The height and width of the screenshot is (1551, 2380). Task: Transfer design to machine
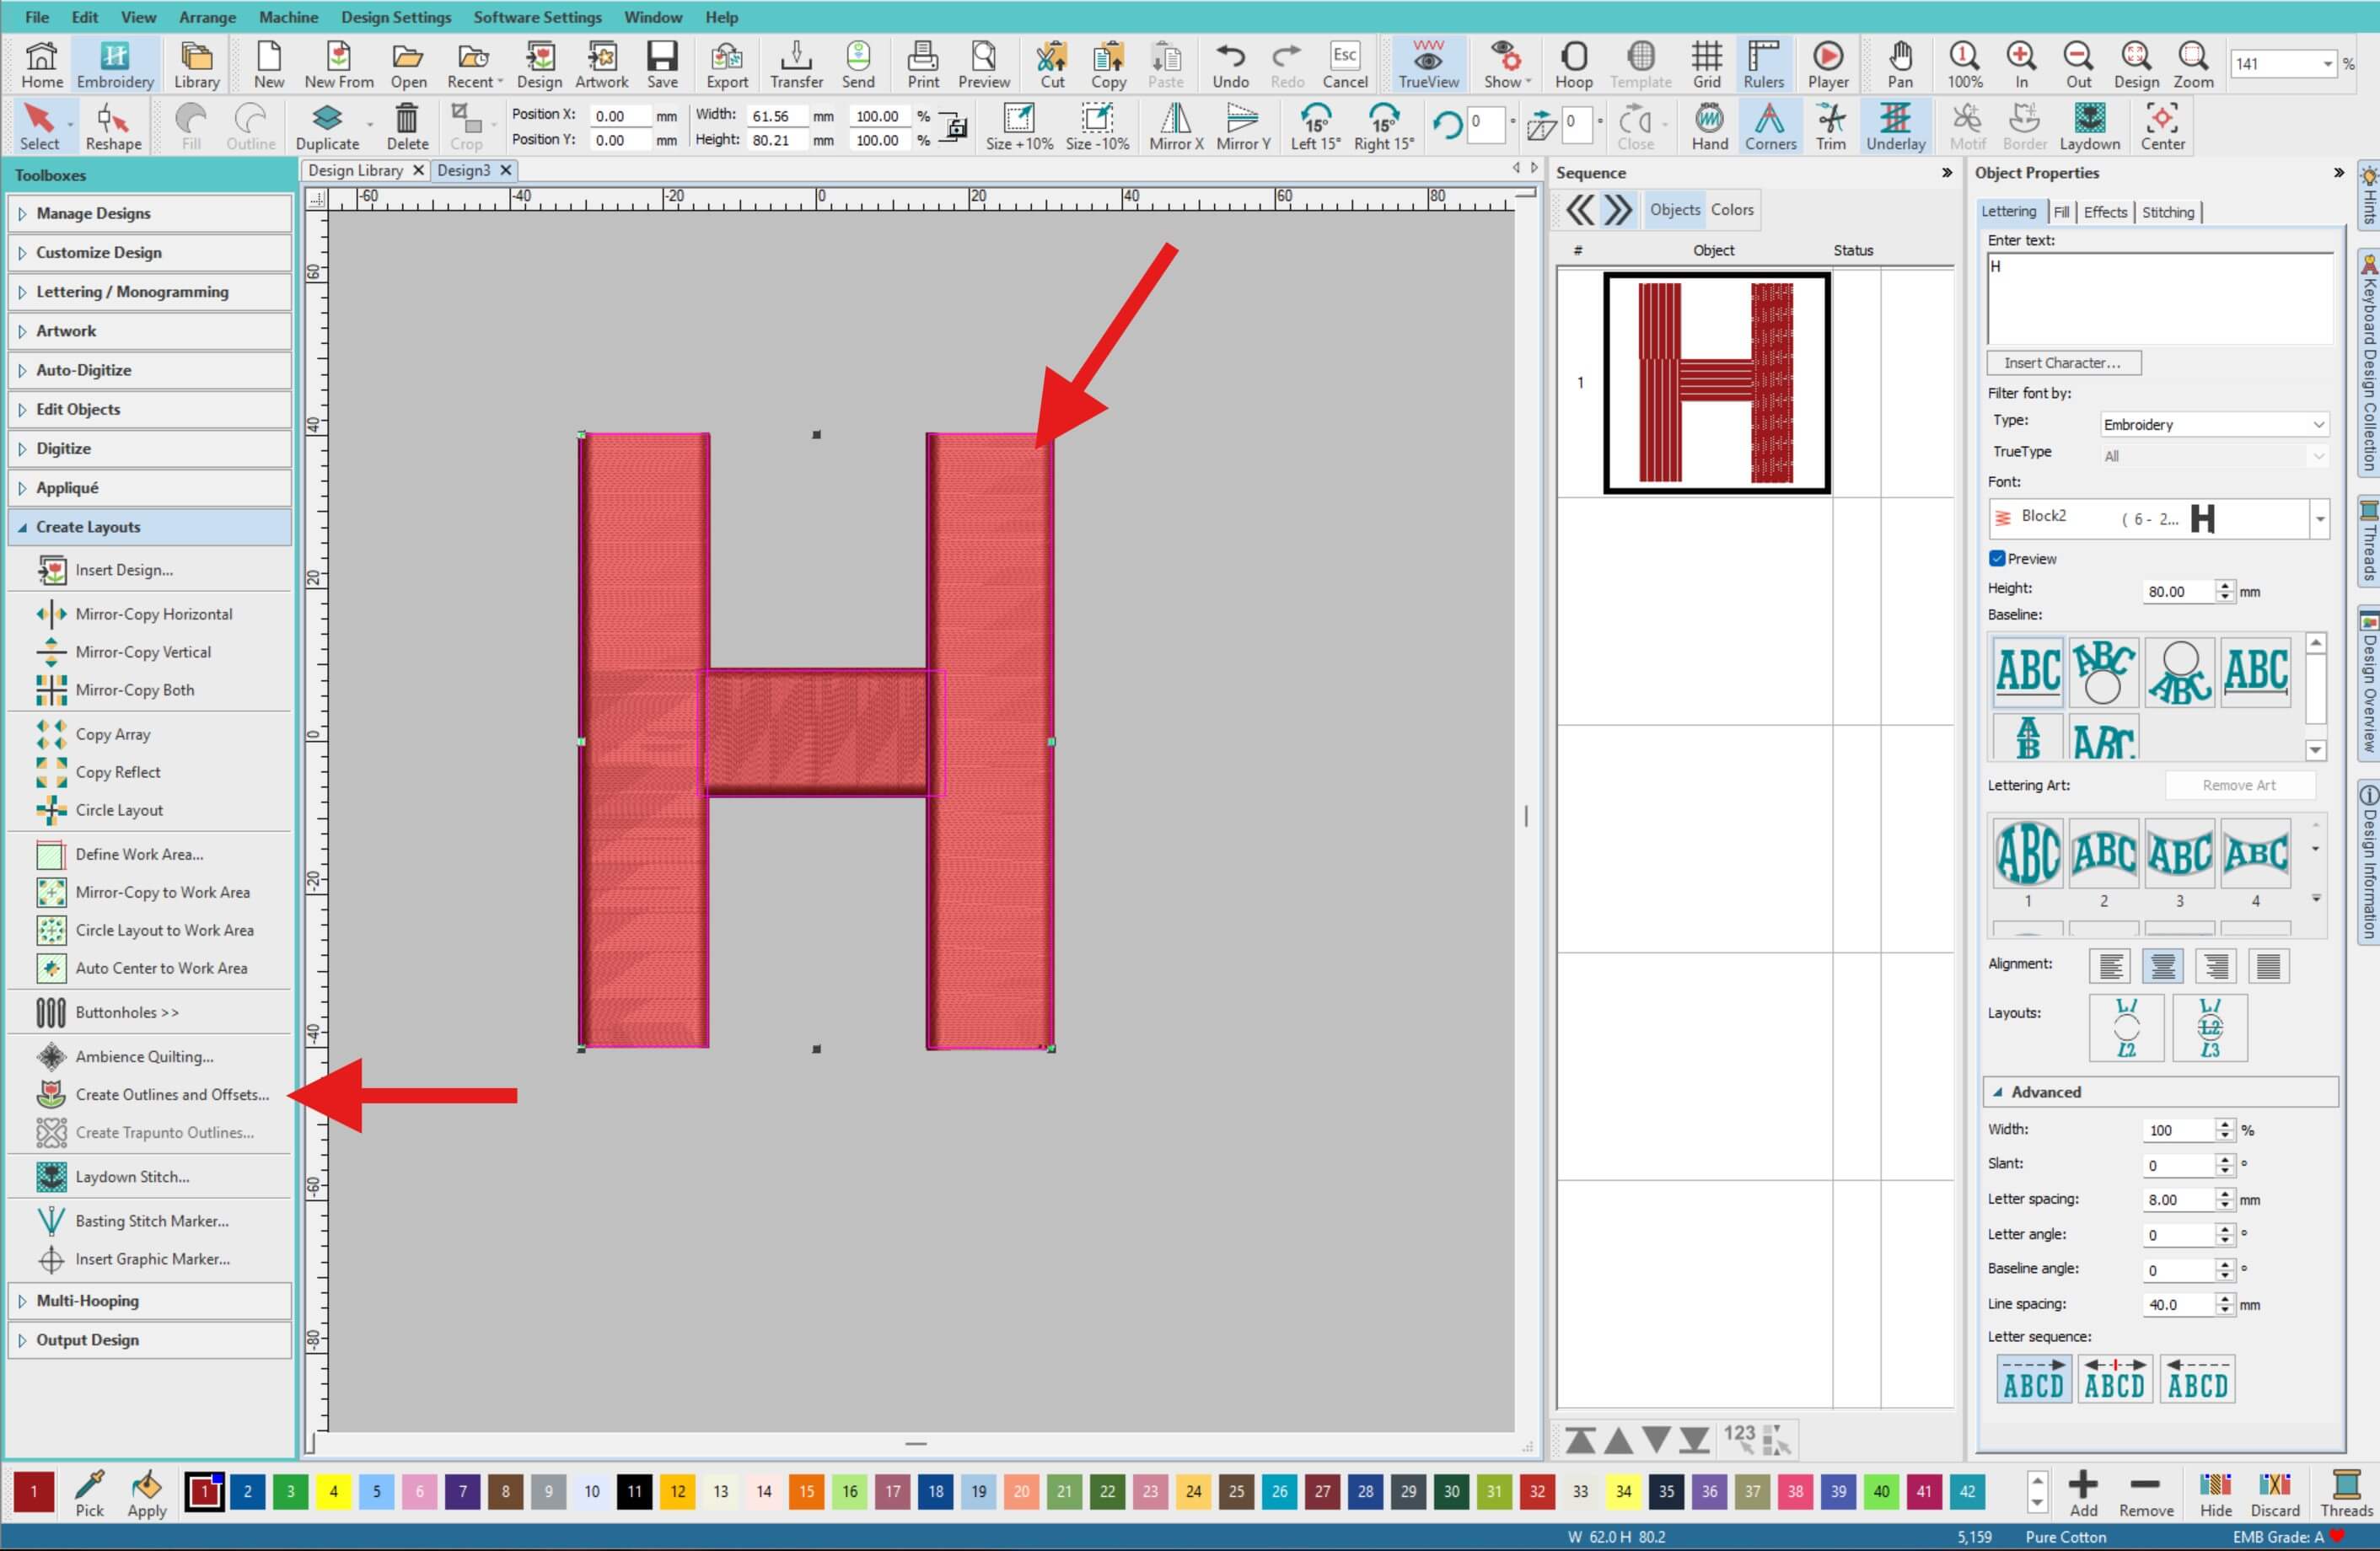point(796,65)
